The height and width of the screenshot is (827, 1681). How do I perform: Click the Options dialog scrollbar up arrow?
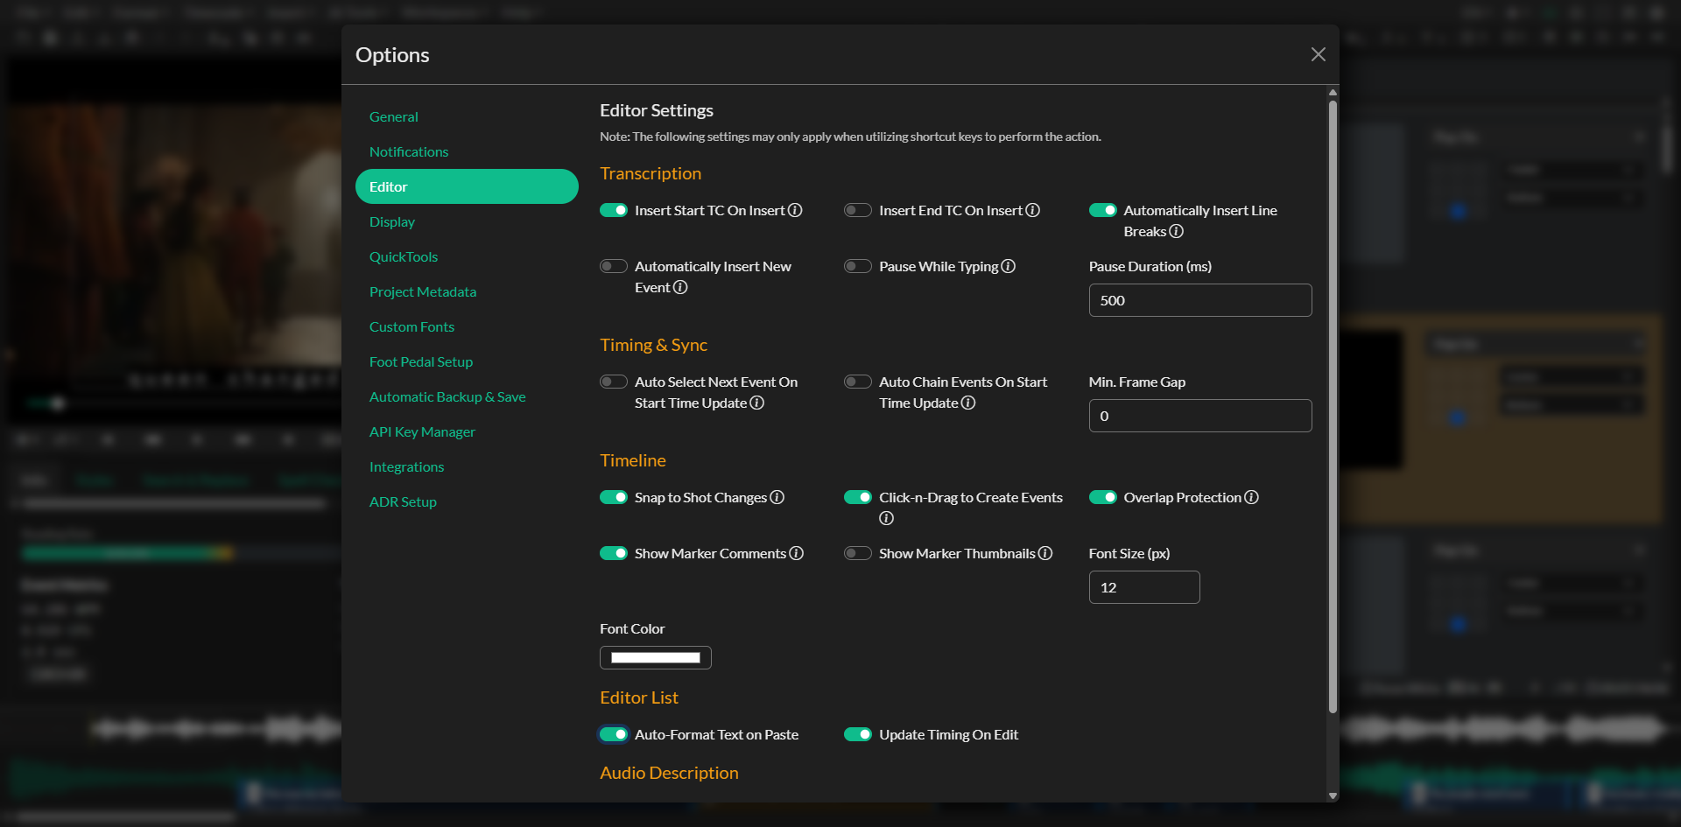tap(1333, 92)
